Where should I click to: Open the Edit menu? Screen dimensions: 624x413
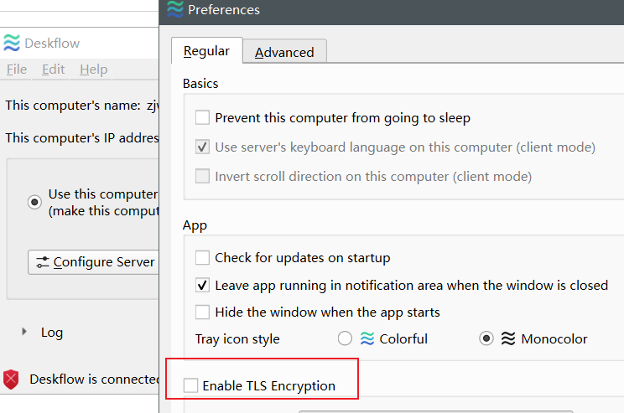[x=53, y=70]
